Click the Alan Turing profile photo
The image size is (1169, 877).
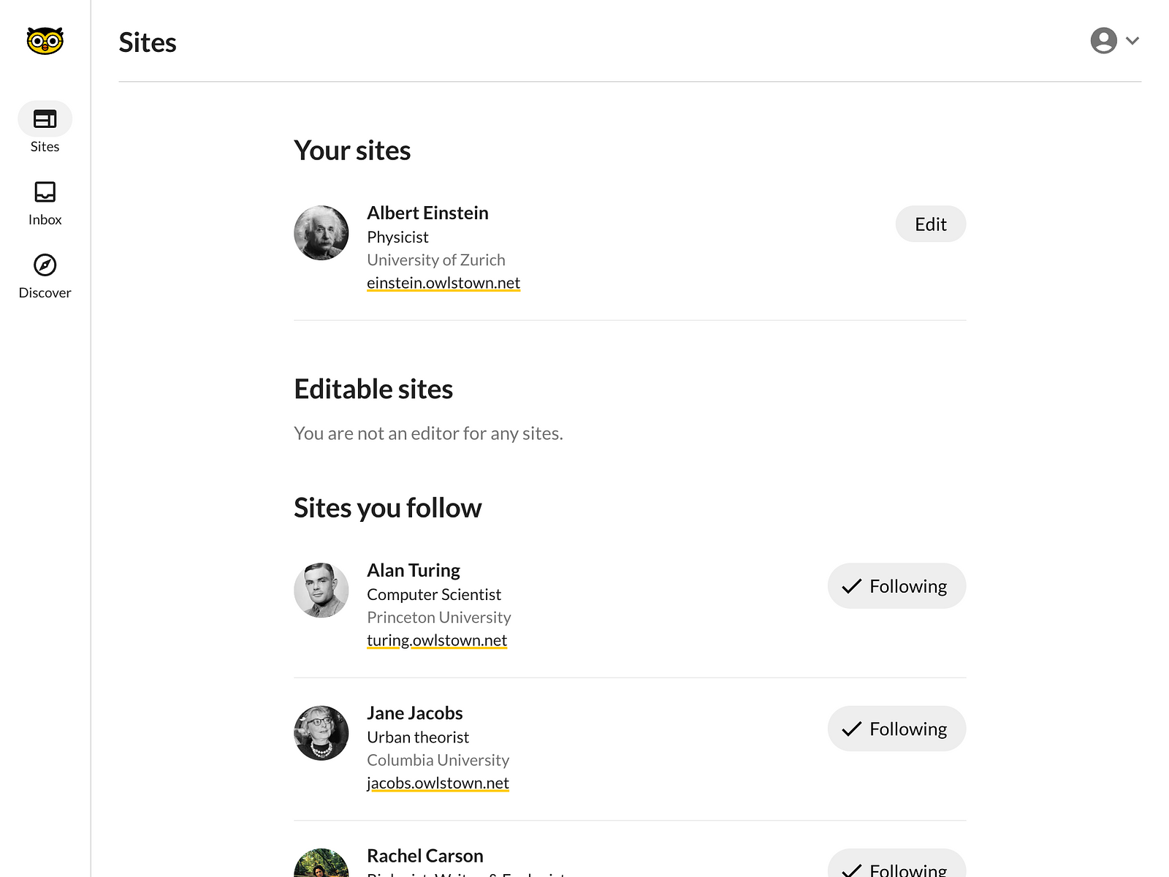click(x=321, y=590)
